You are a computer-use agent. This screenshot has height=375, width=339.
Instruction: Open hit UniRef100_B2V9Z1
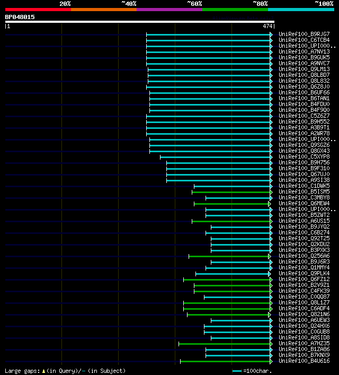(304, 285)
